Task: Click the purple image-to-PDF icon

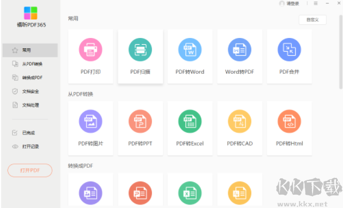Action: [x=91, y=193]
